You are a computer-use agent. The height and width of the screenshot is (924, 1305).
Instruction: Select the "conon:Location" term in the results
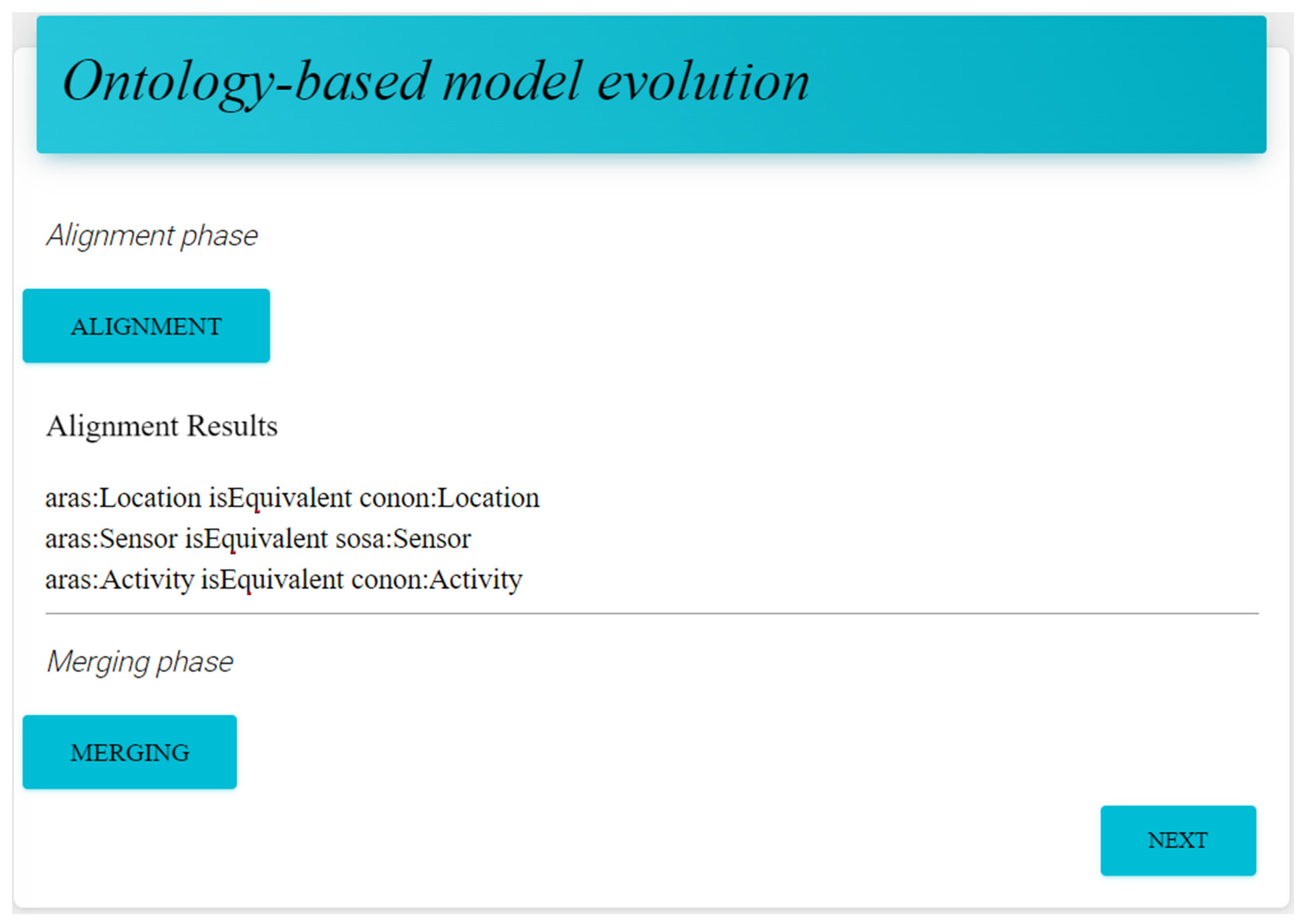click(449, 499)
